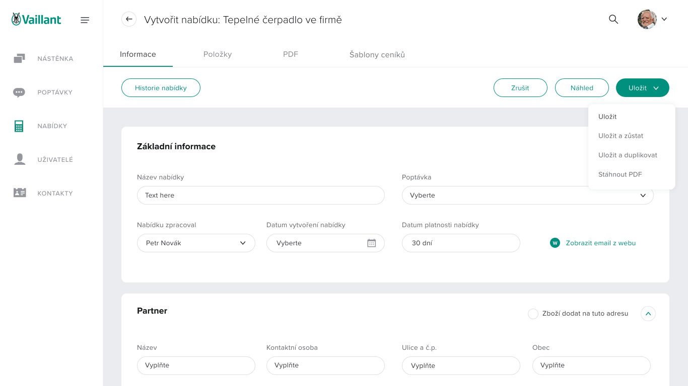The height and width of the screenshot is (386, 688).
Task: Open Nástěnka dashboard icon in sidebar
Action: pos(19,59)
